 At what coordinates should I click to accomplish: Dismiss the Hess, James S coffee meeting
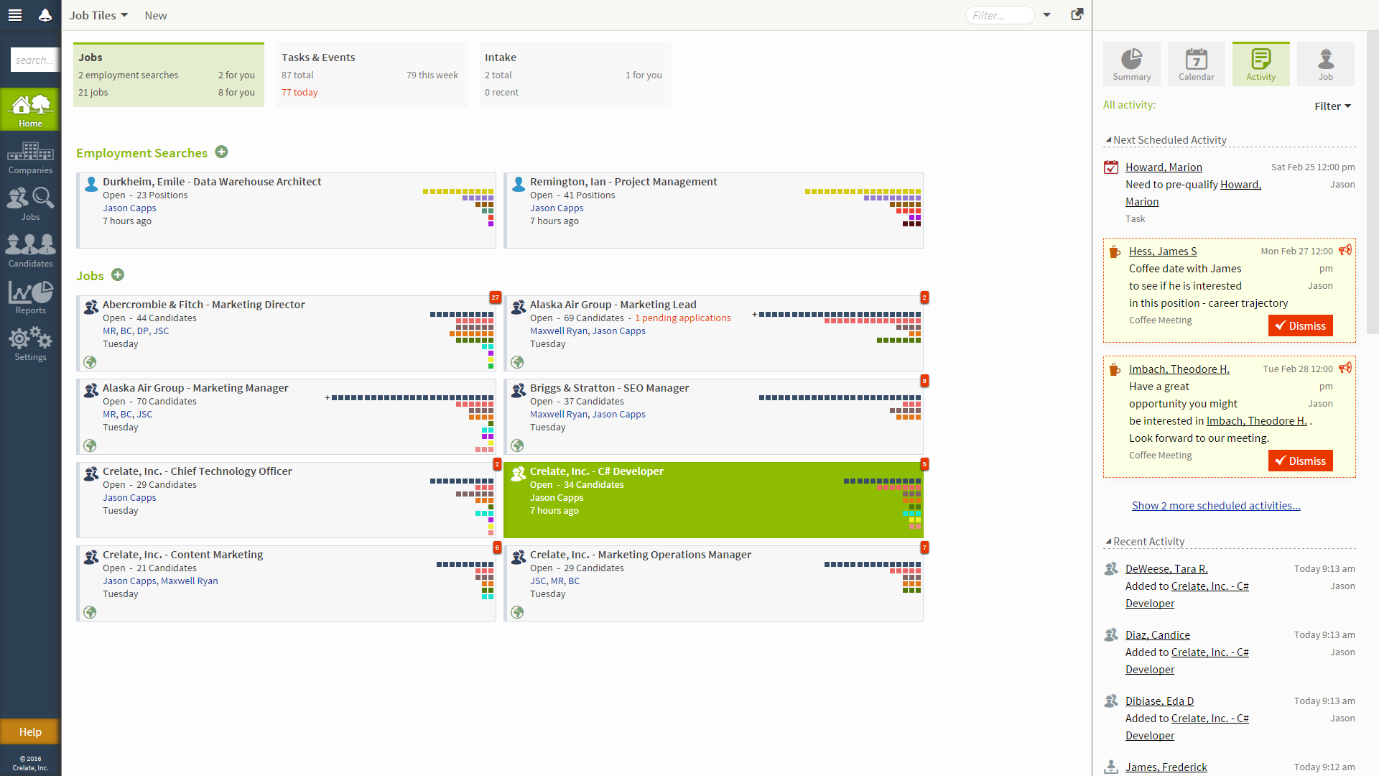click(x=1300, y=325)
